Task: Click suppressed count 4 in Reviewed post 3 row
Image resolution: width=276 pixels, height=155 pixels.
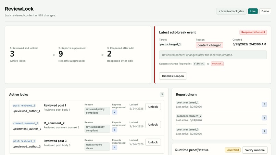Action: [x=114, y=147]
